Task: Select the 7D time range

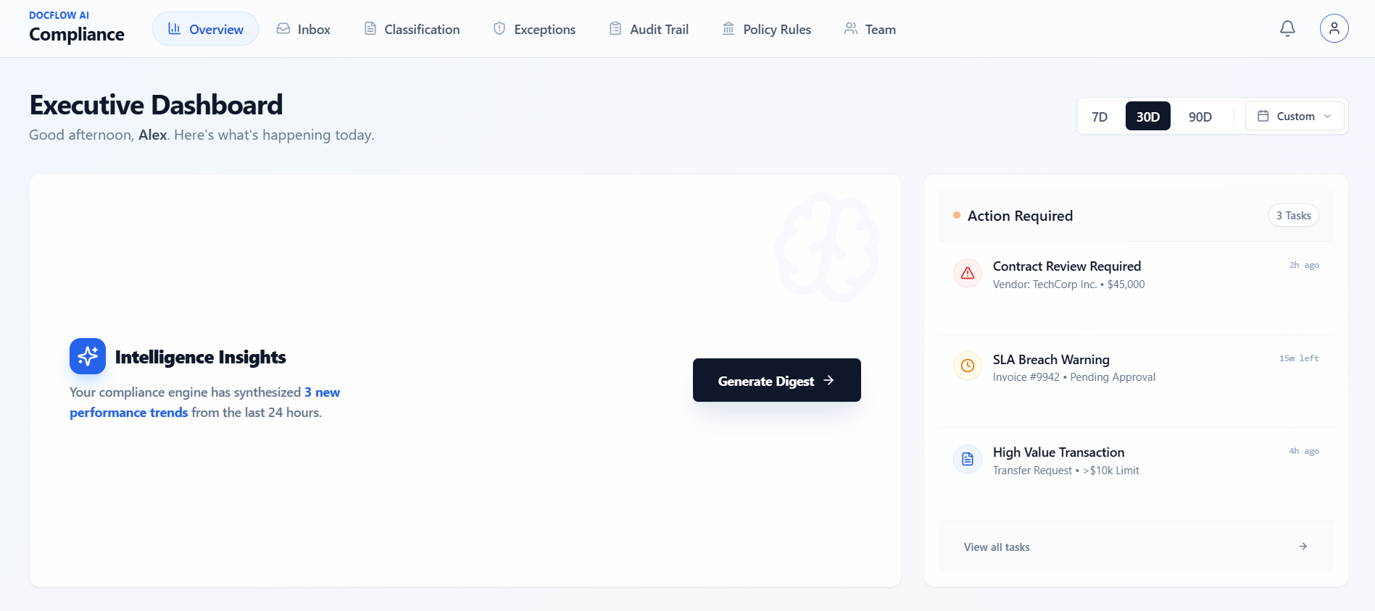Action: point(1100,117)
